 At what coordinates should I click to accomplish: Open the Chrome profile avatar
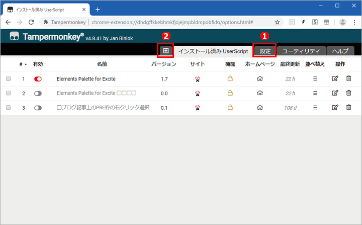coord(342,22)
